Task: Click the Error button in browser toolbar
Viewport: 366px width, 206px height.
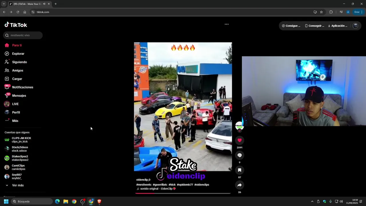Action: click(x=358, y=12)
